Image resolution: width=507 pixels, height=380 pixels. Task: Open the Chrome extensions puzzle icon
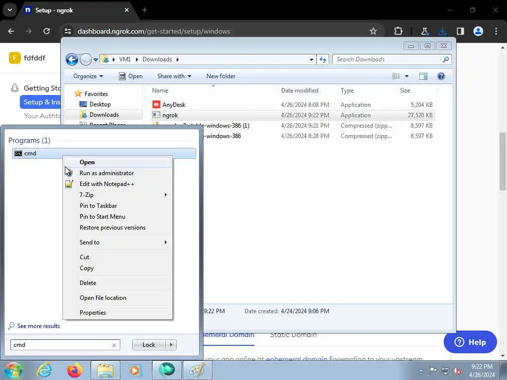point(399,31)
